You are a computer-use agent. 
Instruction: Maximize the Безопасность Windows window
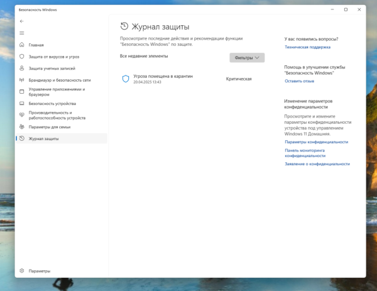[x=346, y=9]
